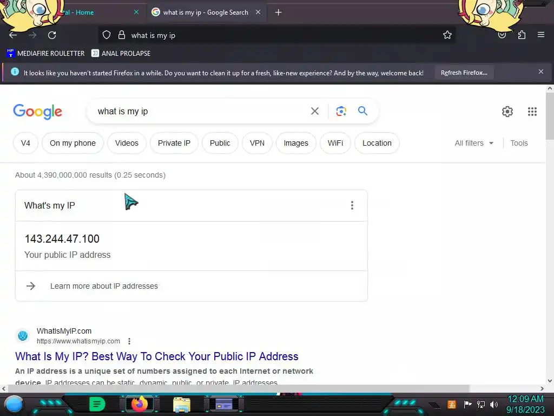Select the Images filter chip
Viewport: 554px width, 416px height.
pyautogui.click(x=296, y=143)
